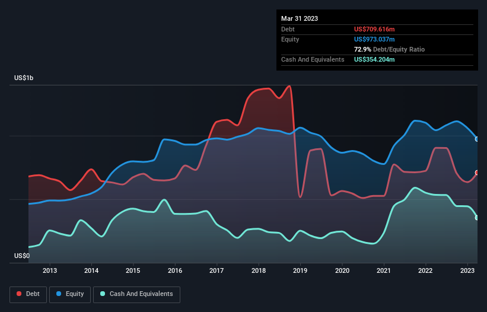
Task: Click the Mar 31 2023 tooltip date
Action: 300,18
